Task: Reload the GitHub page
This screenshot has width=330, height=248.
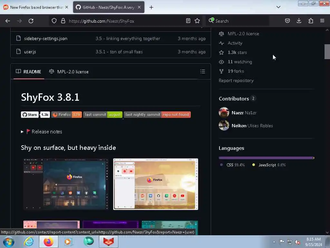Action: [31, 21]
